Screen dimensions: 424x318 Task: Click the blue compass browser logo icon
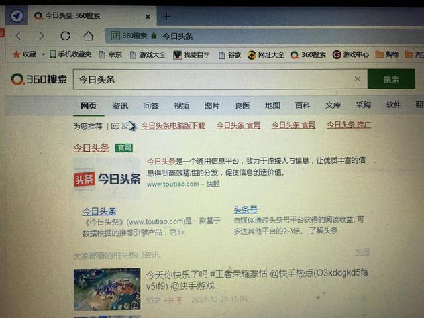[x=17, y=16]
